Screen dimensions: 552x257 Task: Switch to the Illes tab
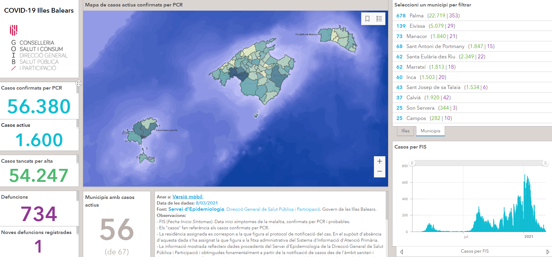click(x=405, y=131)
